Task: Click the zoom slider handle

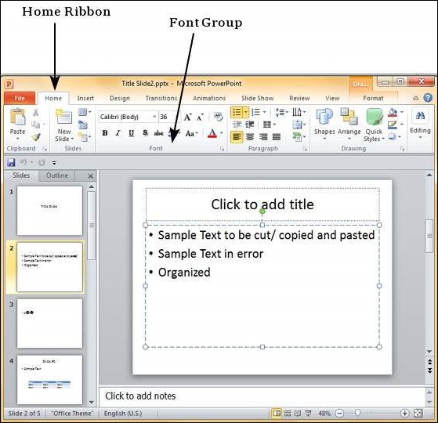Action: (358, 413)
